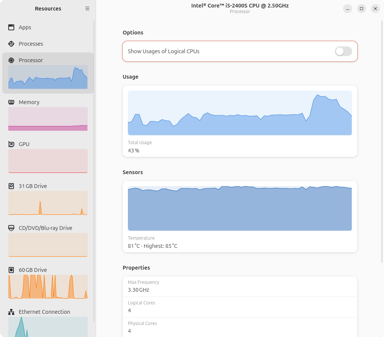Click the Processor chip icon
The height and width of the screenshot is (337, 384).
tap(11, 60)
